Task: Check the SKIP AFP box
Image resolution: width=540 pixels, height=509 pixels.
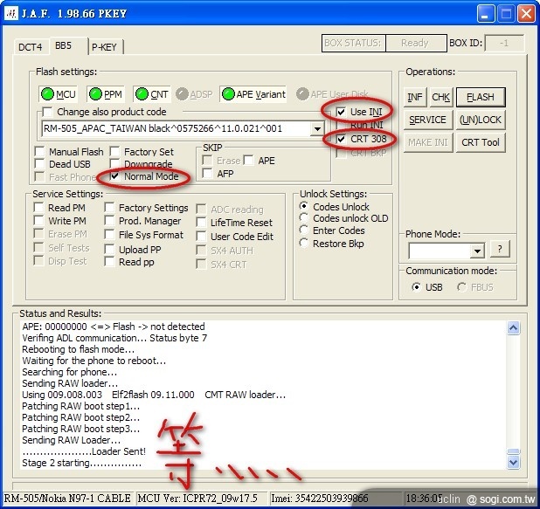Action: (207, 174)
